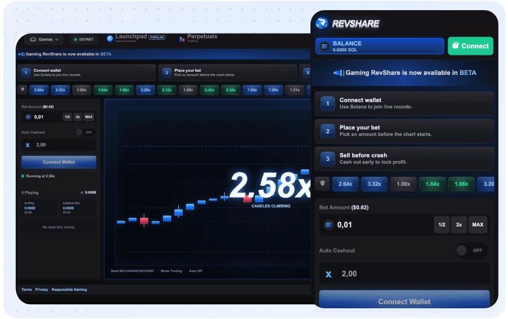Click the 1.00x chip in mobile multiplier row
The width and height of the screenshot is (508, 319).
click(404, 184)
